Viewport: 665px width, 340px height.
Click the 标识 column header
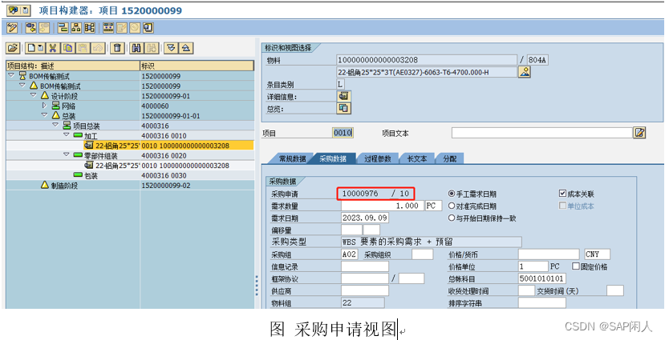click(x=197, y=66)
